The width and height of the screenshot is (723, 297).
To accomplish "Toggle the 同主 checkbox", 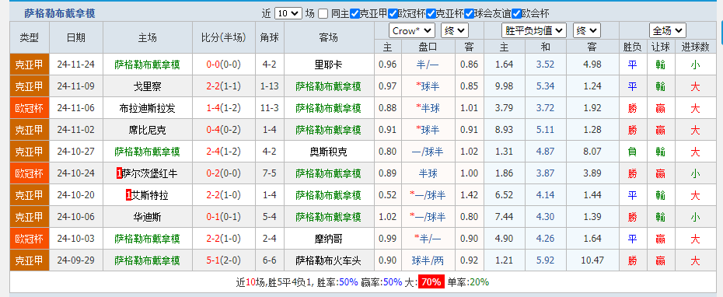I will [323, 13].
